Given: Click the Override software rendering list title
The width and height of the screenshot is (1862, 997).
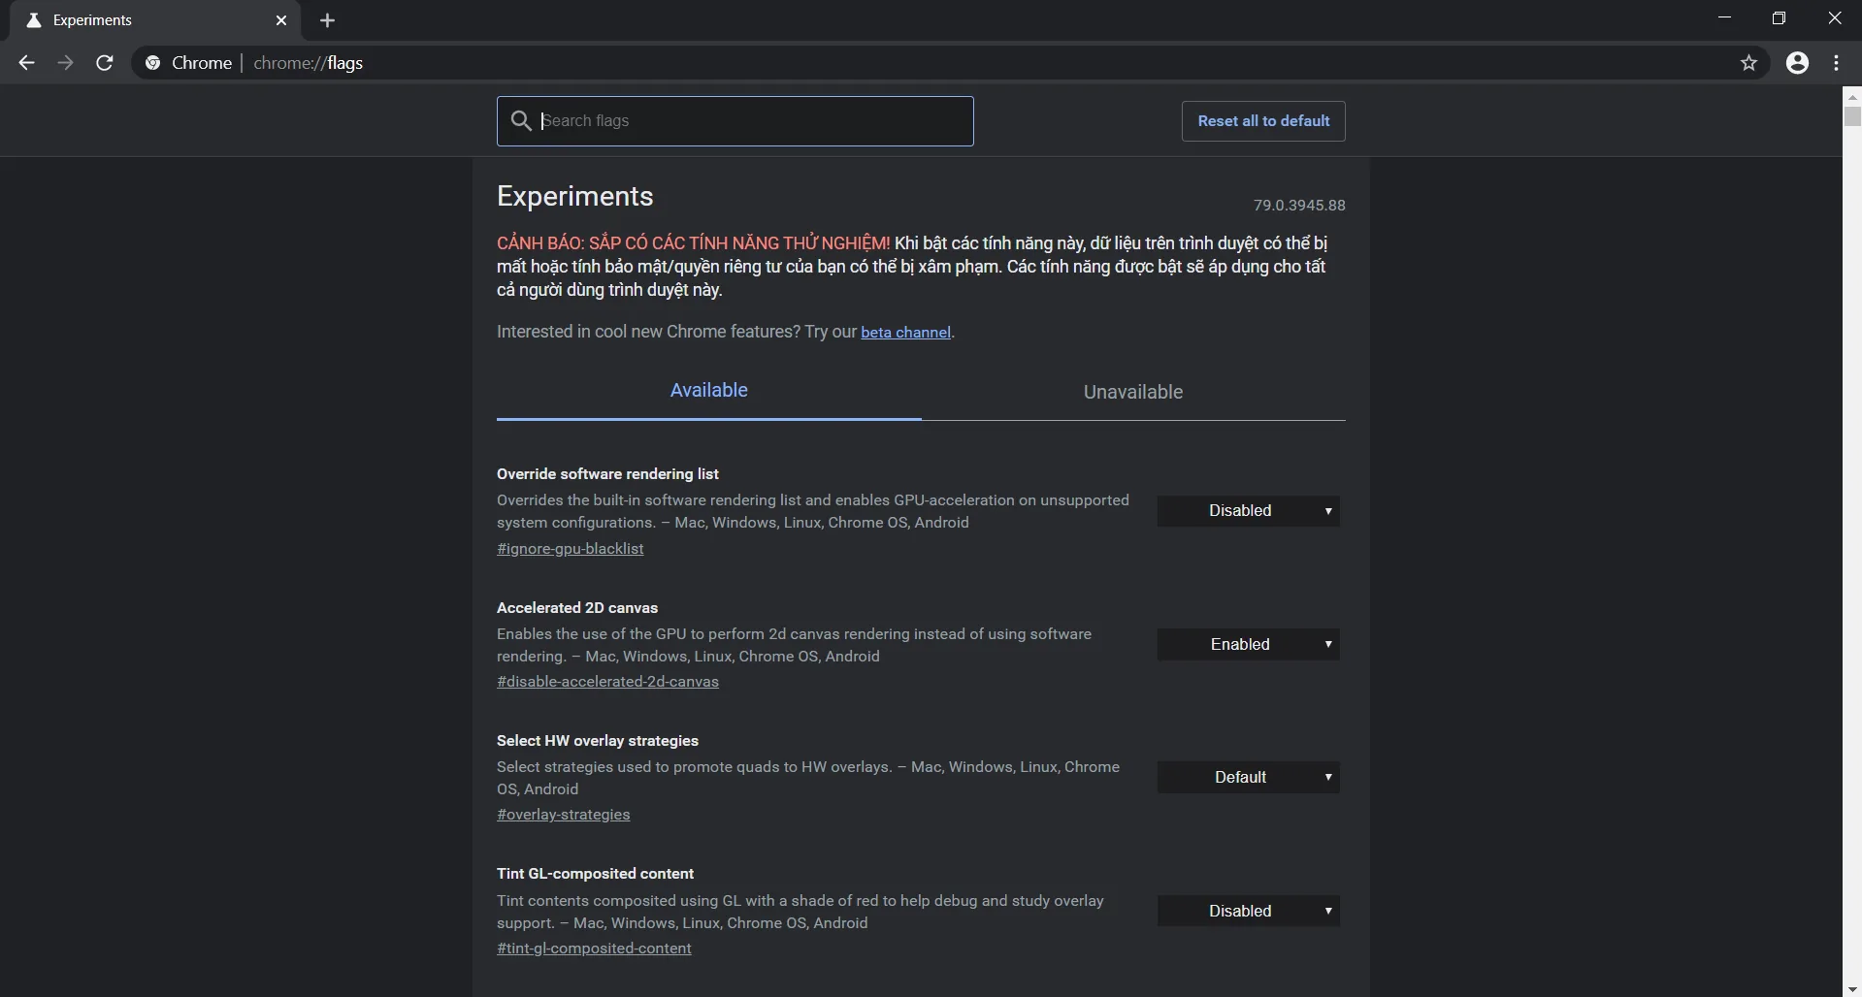Looking at the screenshot, I should coord(607,474).
